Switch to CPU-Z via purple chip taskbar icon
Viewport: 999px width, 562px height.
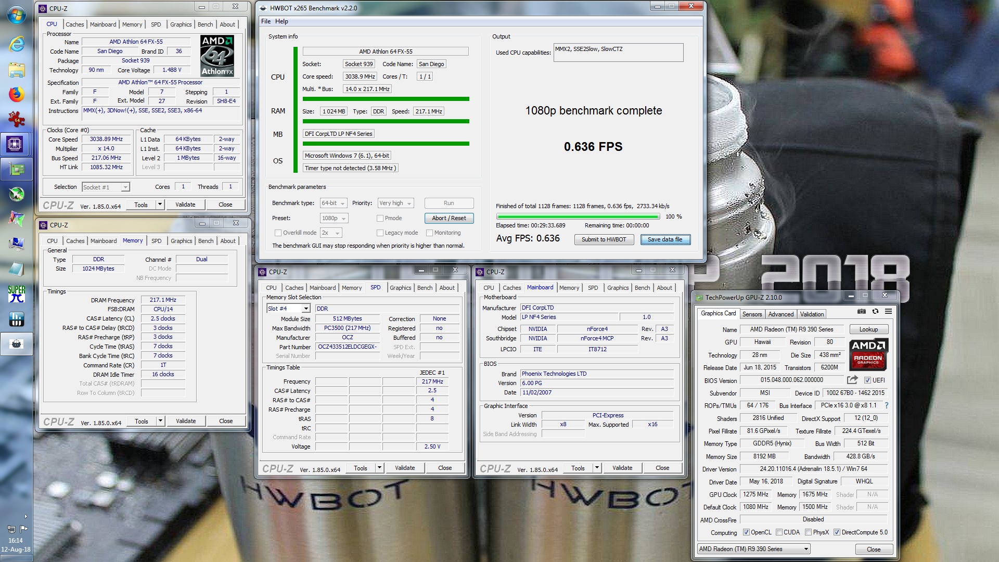tap(16, 144)
